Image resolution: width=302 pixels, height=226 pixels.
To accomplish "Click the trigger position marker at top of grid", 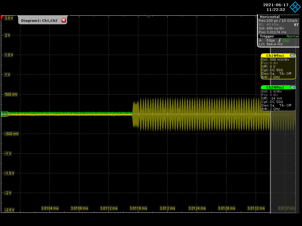I will [x=148, y=16].
